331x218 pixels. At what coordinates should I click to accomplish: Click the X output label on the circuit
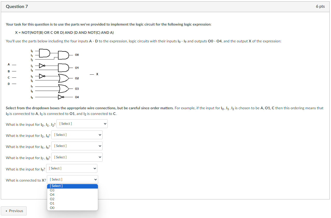pos(97,74)
